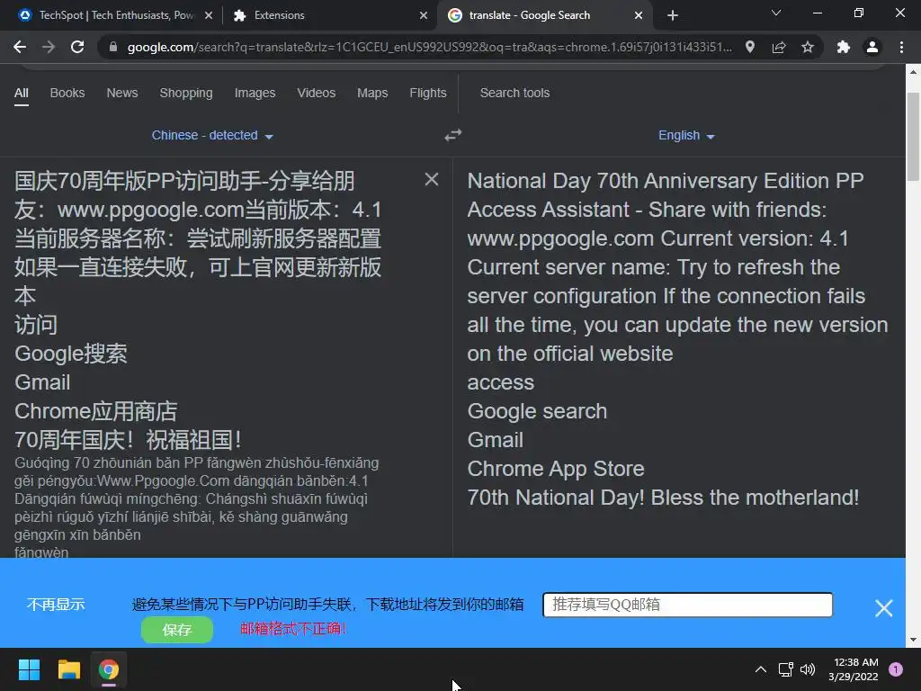The width and height of the screenshot is (921, 691).
Task: Click the browser forward arrow
Action: (x=49, y=47)
